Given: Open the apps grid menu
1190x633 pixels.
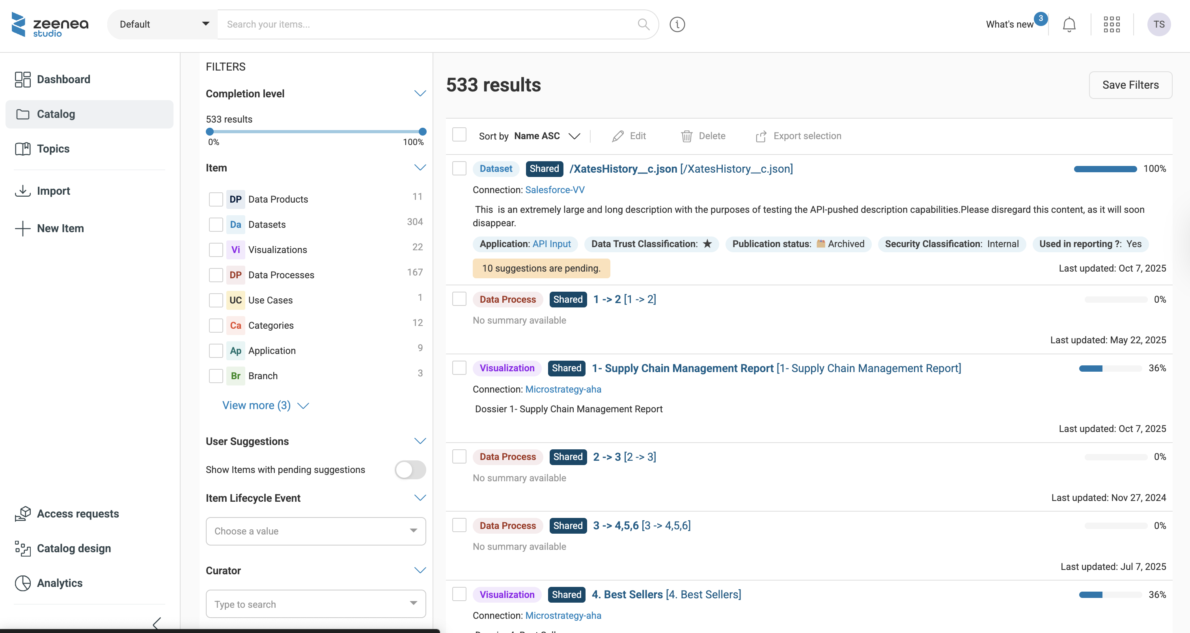Looking at the screenshot, I should click(1112, 24).
